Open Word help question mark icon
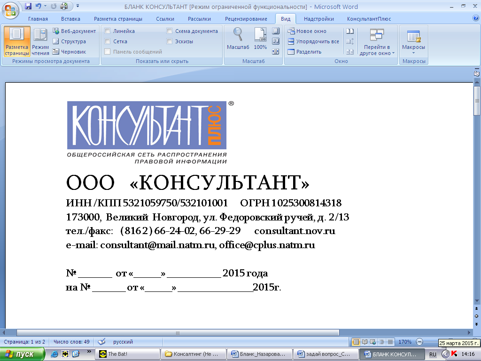The height and width of the screenshot is (361, 481). pyautogui.click(x=476, y=18)
